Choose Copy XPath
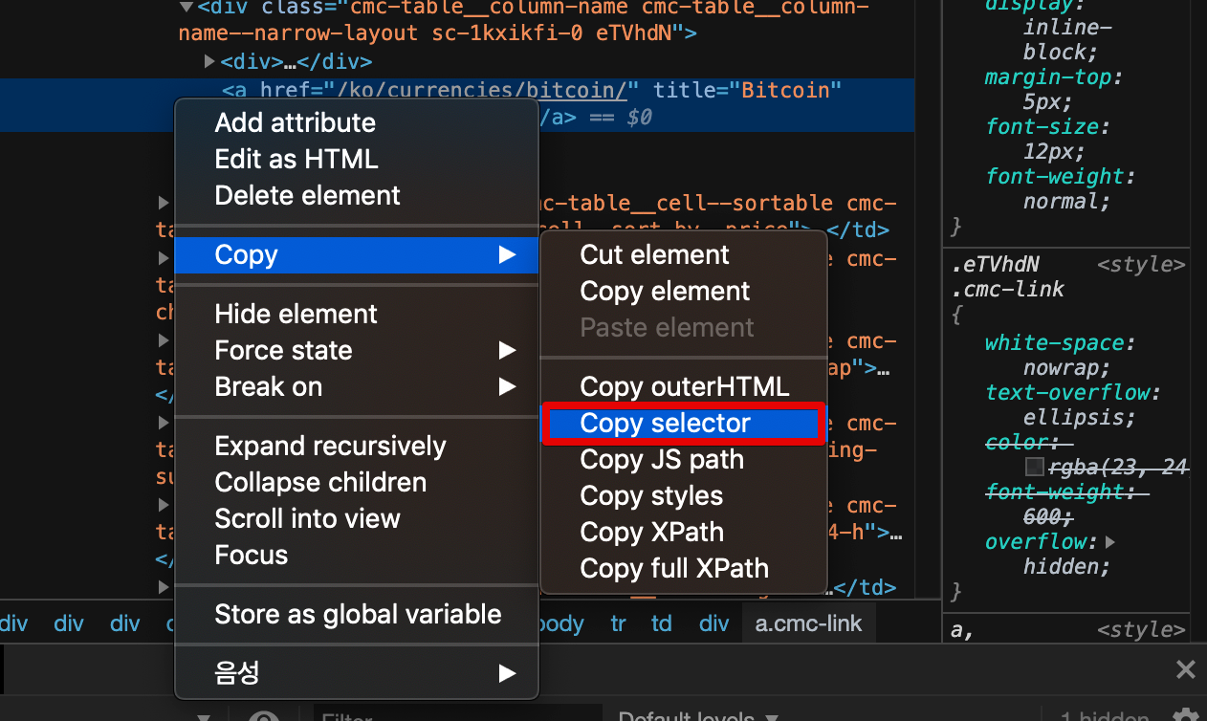 tap(683, 532)
